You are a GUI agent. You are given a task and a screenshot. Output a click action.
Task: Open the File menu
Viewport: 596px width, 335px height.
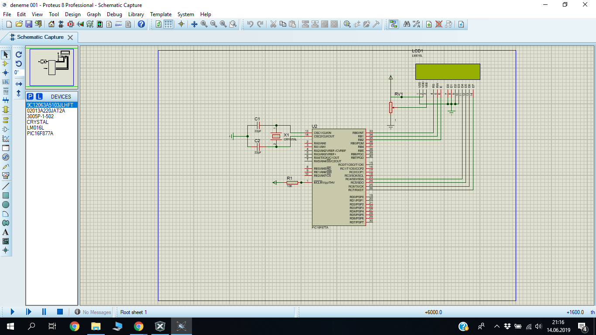tap(7, 14)
